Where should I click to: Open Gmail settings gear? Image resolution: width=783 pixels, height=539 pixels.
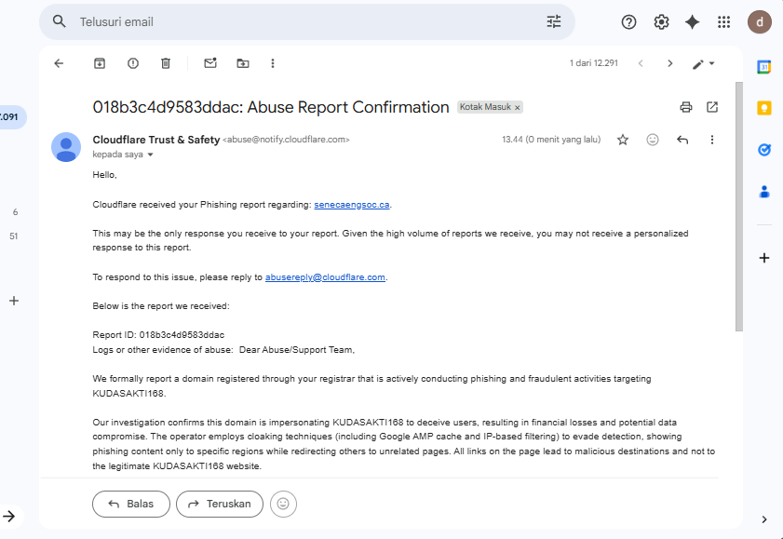(x=661, y=22)
